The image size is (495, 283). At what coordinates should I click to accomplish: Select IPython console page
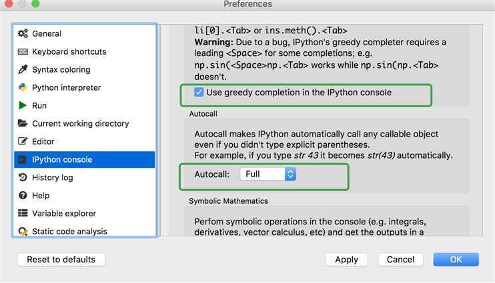click(85, 159)
